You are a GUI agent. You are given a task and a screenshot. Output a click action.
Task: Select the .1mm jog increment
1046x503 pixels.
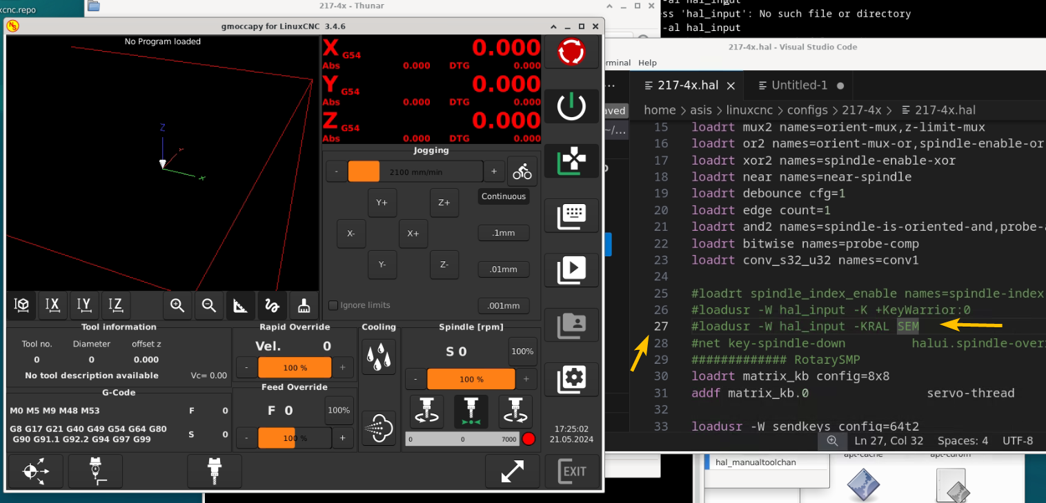[504, 233]
